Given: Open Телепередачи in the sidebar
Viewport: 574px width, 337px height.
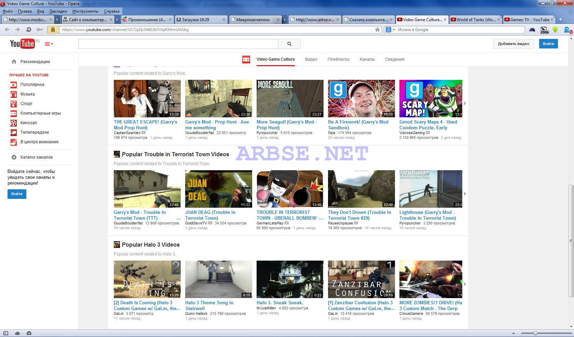Looking at the screenshot, I should [x=35, y=132].
